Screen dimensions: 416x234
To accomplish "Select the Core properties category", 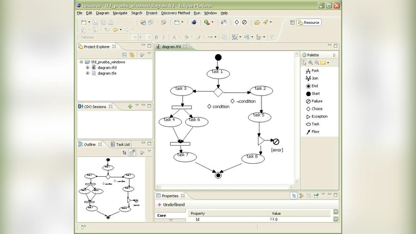I will tap(162, 215).
